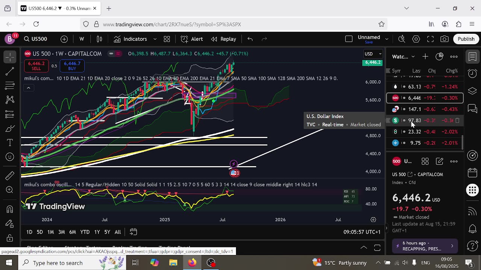The image size is (481, 270).
Task: Open the Indicators dialog
Action: [130, 39]
